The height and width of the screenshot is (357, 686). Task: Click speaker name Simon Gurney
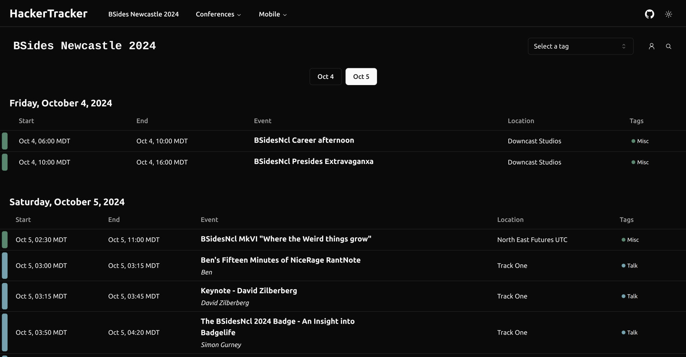tap(221, 345)
